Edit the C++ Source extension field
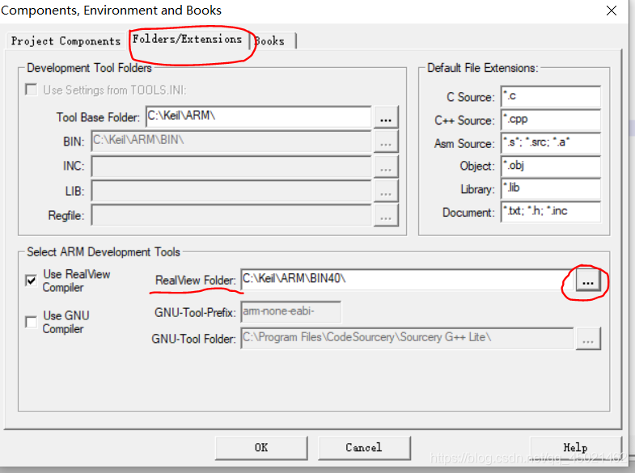 point(551,120)
